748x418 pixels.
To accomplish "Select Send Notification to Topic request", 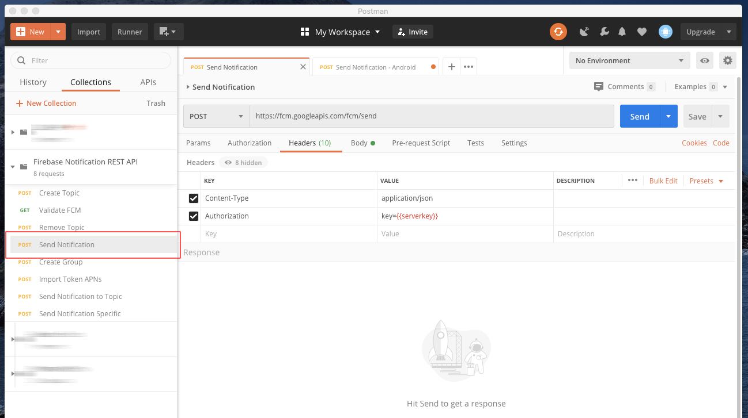I will point(92,296).
